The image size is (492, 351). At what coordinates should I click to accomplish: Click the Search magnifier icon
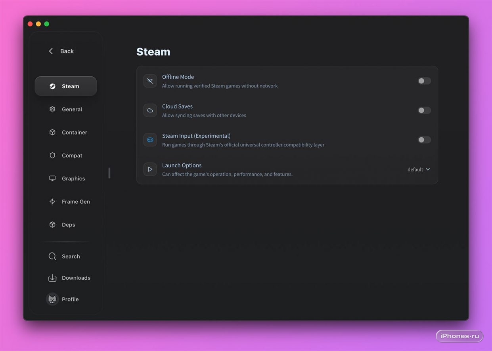[52, 256]
